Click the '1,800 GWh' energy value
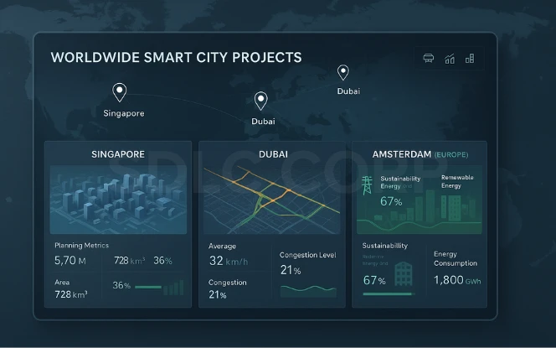The image size is (556, 348). point(457,280)
